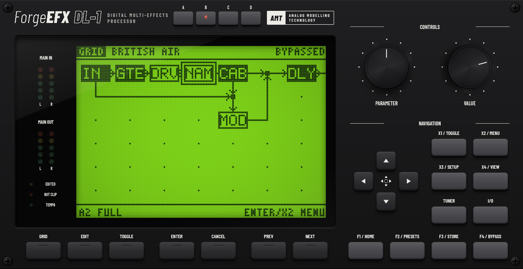
Task: Click the ForgeEFX DL-1 logo
Action: click(57, 18)
